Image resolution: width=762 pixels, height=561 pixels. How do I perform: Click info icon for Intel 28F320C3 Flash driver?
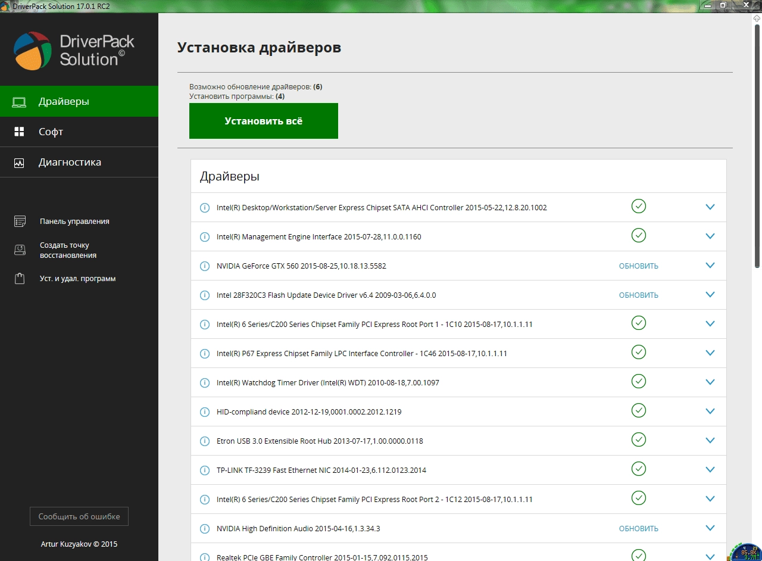[205, 295]
